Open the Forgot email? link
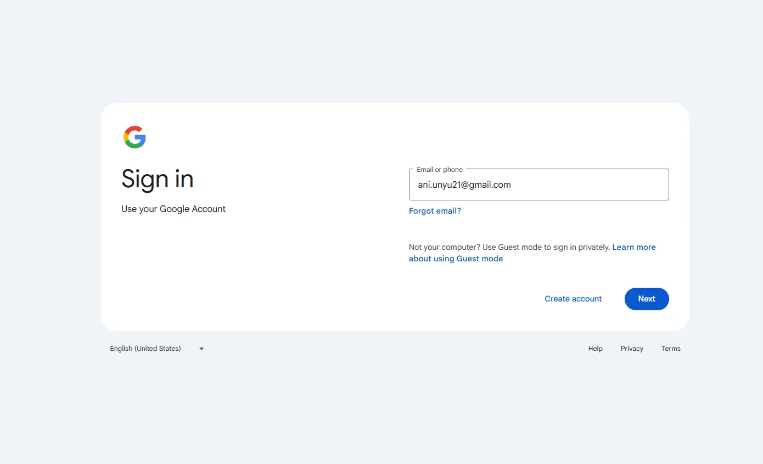 [435, 211]
